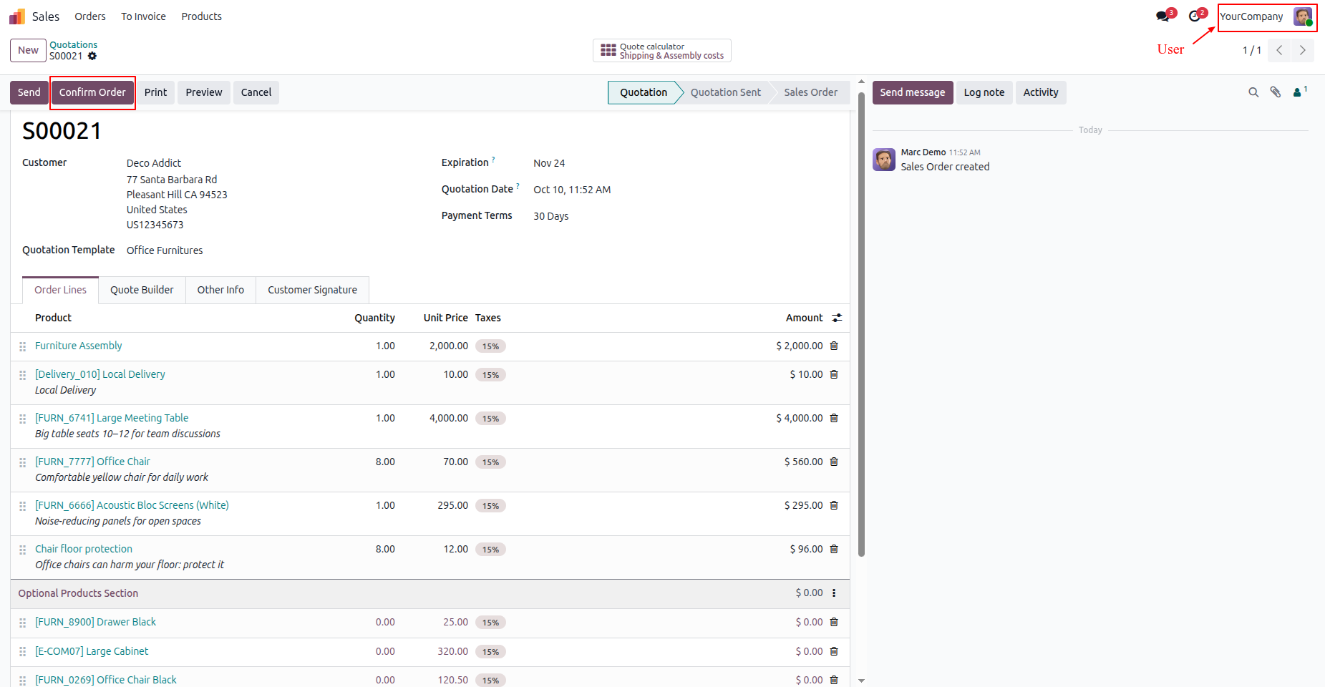Click unit price 295.00 of Acoustic Screens
This screenshot has width=1325, height=687.
[x=453, y=505]
